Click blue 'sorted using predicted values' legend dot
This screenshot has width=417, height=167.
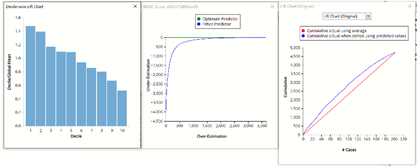pyautogui.click(x=303, y=36)
